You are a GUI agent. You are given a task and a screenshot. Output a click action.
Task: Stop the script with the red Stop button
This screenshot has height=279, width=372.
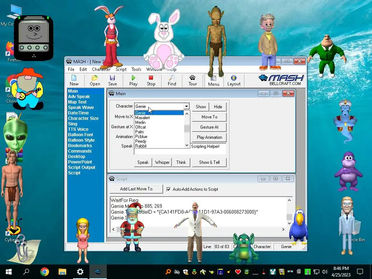tap(151, 80)
